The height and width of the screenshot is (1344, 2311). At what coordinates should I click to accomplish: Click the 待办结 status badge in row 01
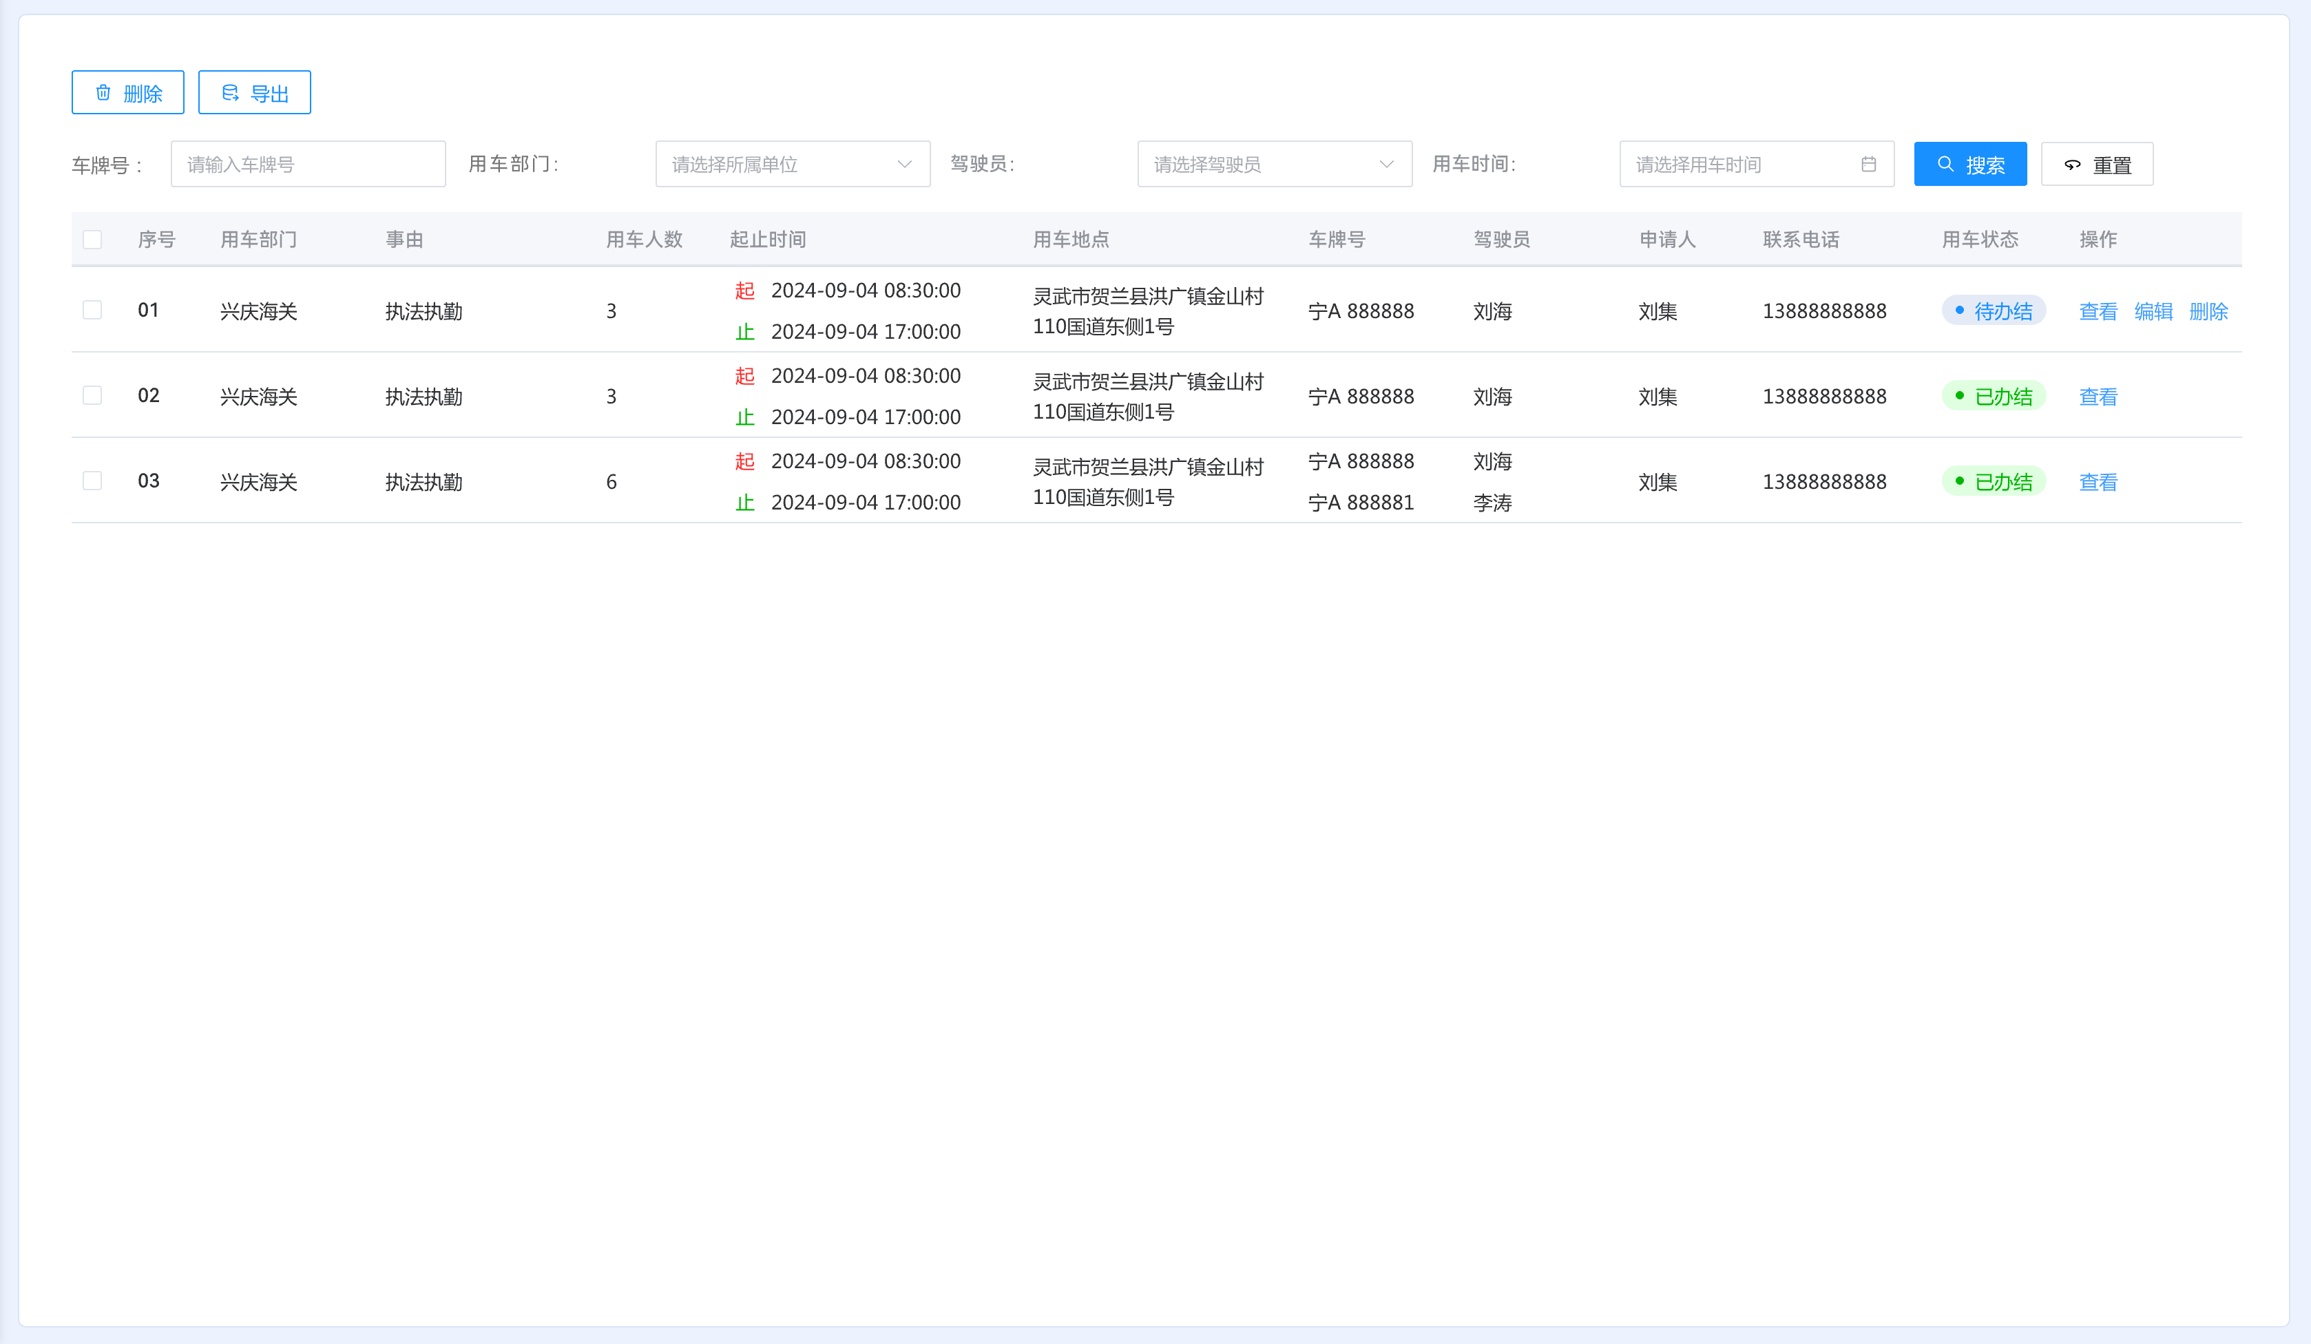1993,311
